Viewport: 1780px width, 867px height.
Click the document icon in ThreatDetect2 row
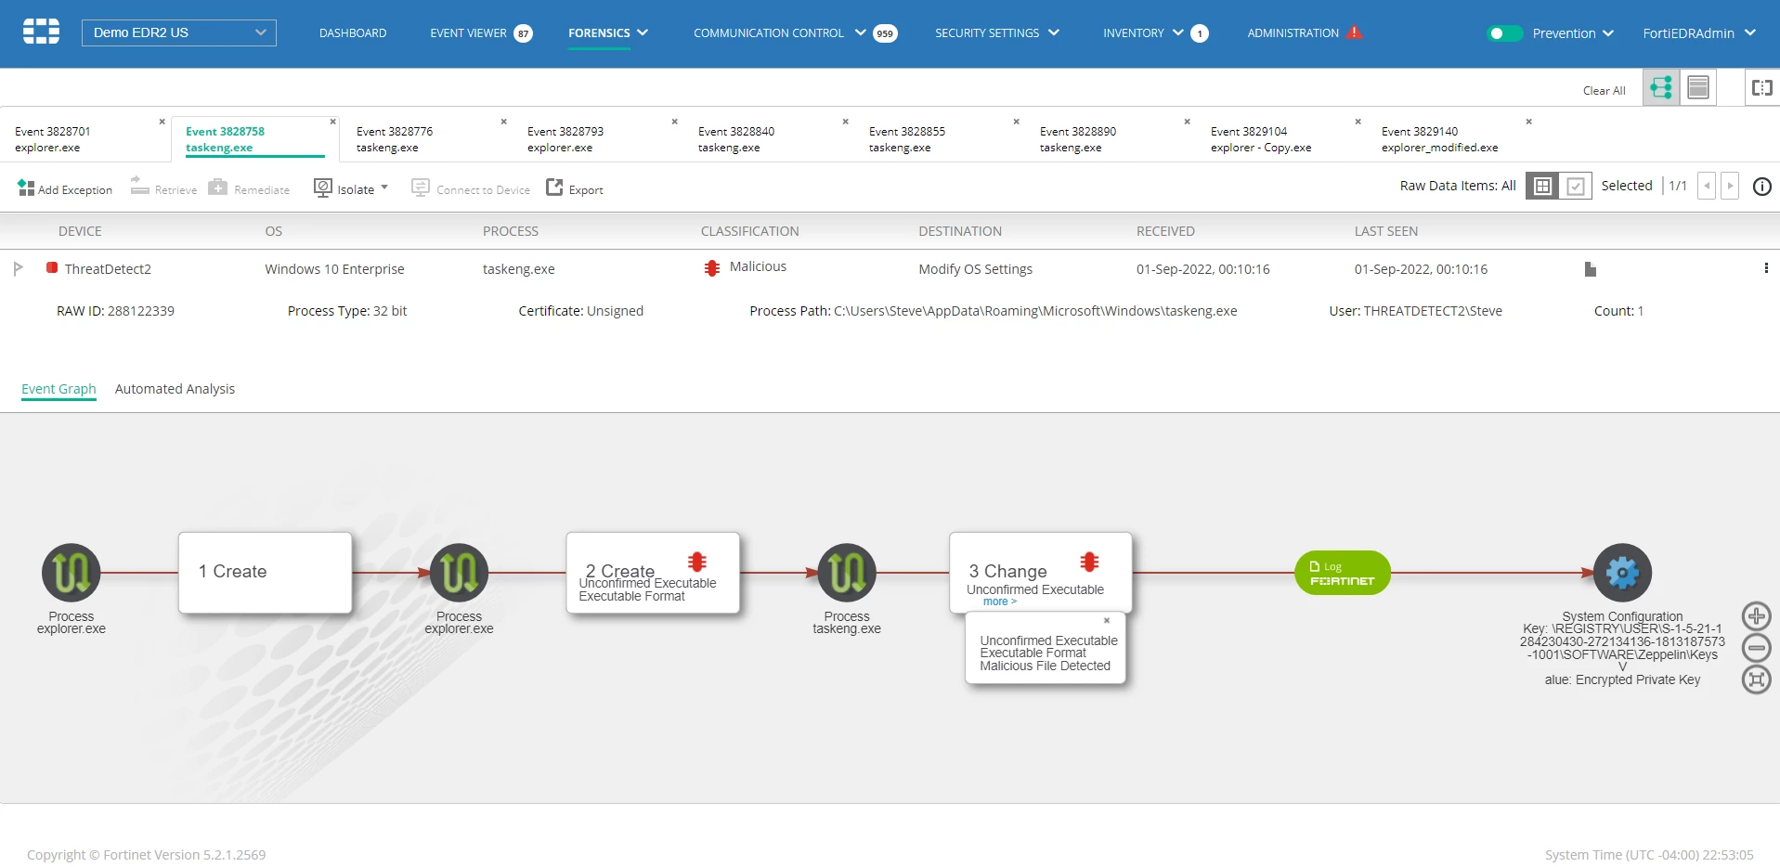click(x=1590, y=269)
